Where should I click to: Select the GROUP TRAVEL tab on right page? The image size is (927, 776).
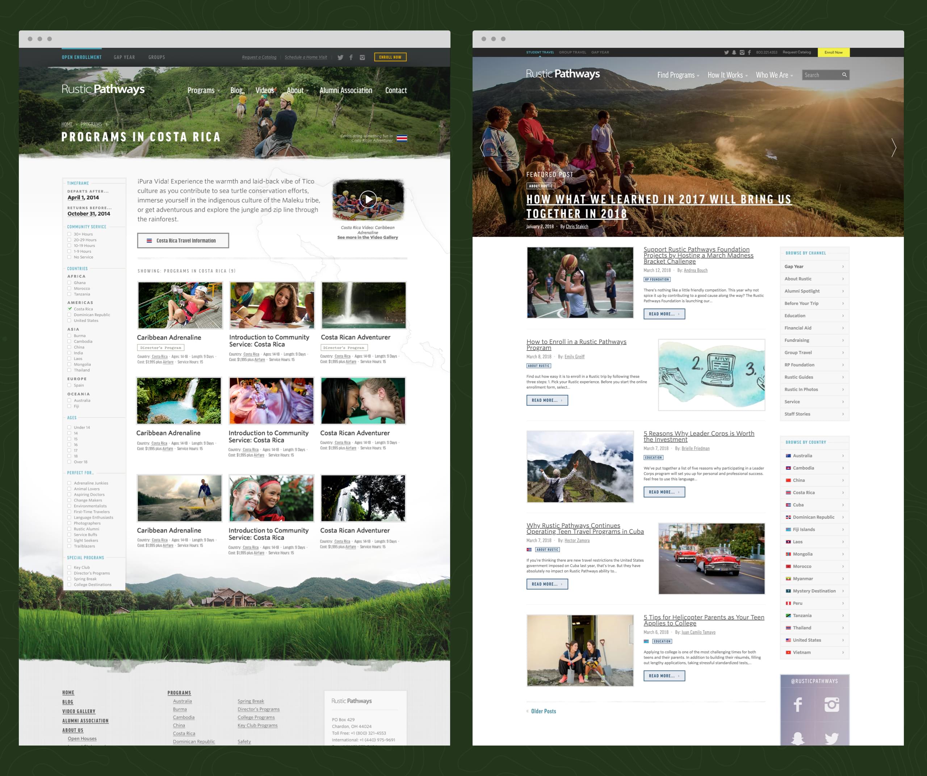point(572,52)
